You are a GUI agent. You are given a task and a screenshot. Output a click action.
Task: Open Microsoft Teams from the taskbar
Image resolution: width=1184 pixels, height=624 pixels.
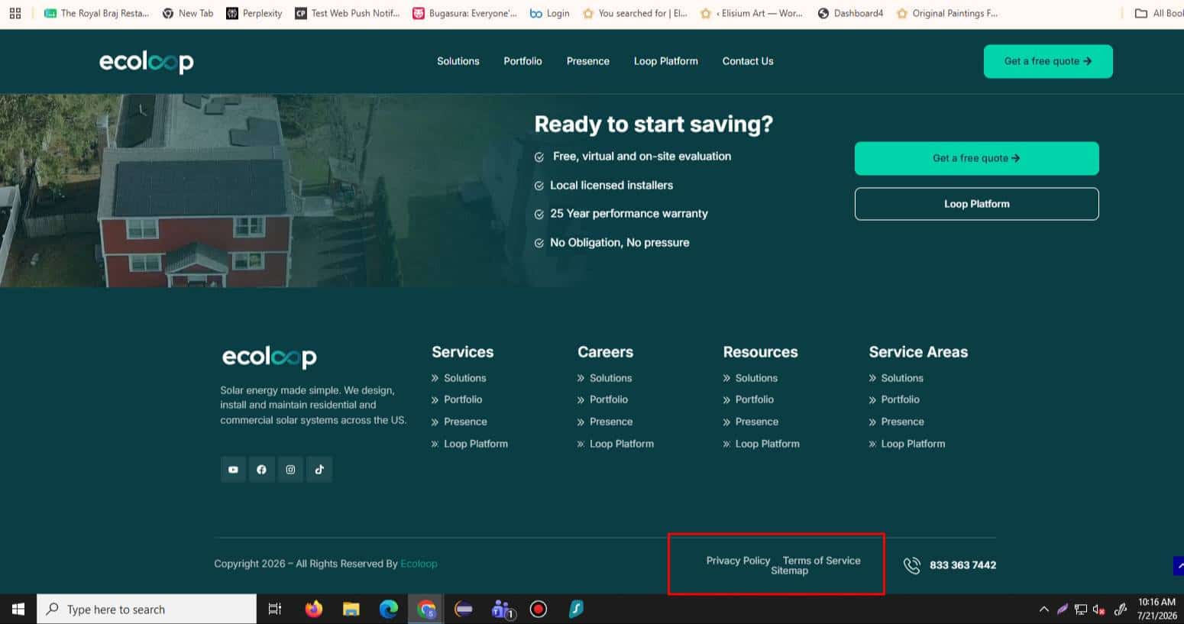click(502, 609)
